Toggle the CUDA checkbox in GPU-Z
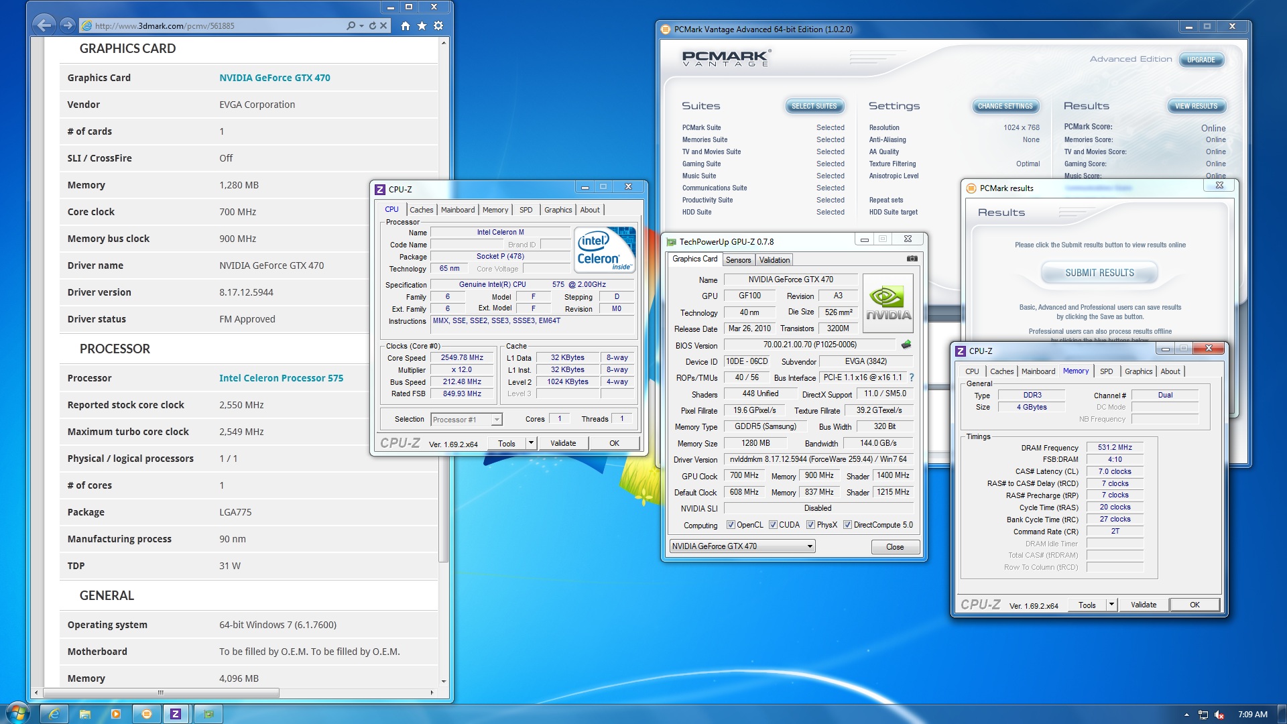 773,525
